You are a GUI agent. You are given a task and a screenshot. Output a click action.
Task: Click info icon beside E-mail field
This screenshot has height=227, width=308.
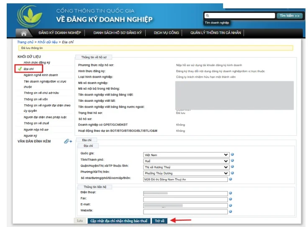click(x=231, y=205)
